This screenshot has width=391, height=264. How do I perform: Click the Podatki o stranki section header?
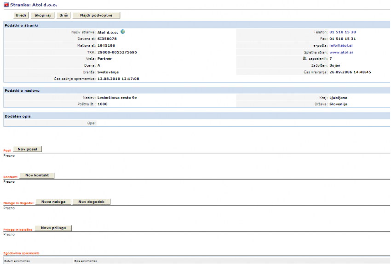point(21,25)
